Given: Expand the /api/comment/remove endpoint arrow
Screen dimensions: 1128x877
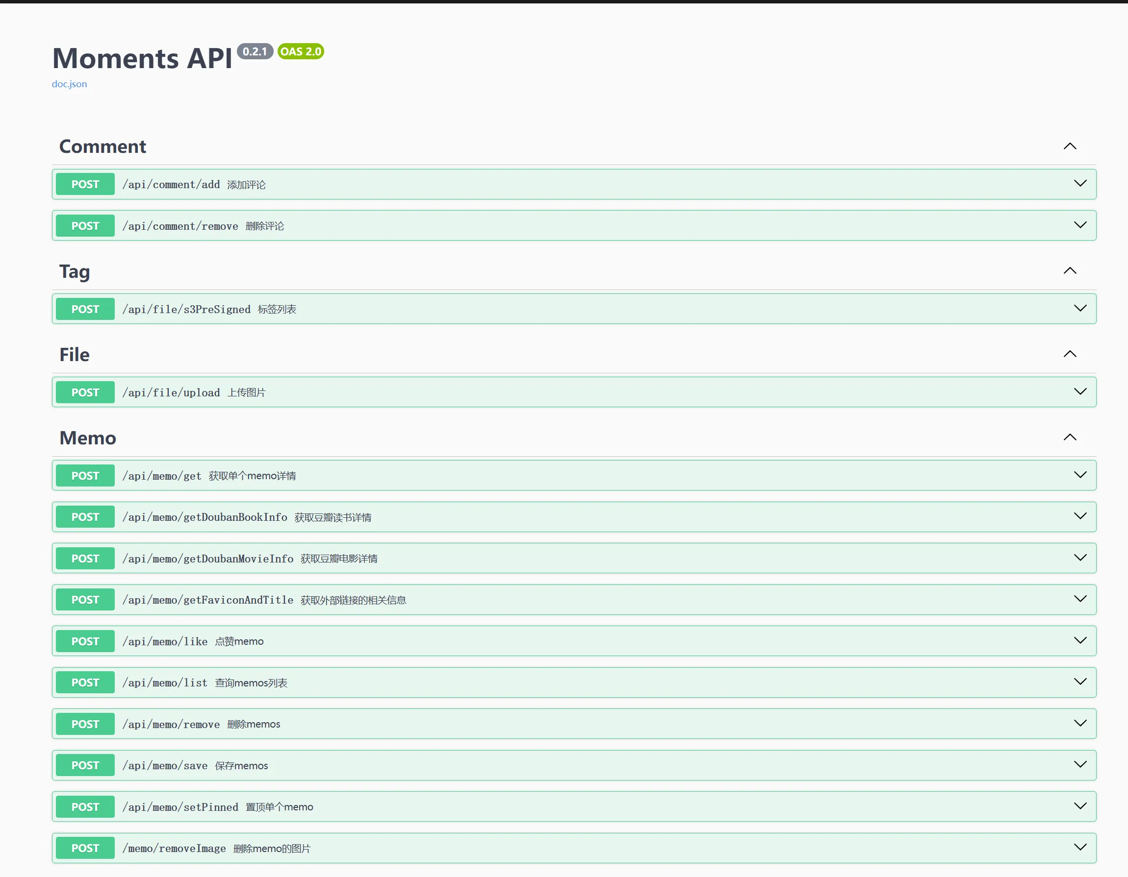Looking at the screenshot, I should 1080,225.
